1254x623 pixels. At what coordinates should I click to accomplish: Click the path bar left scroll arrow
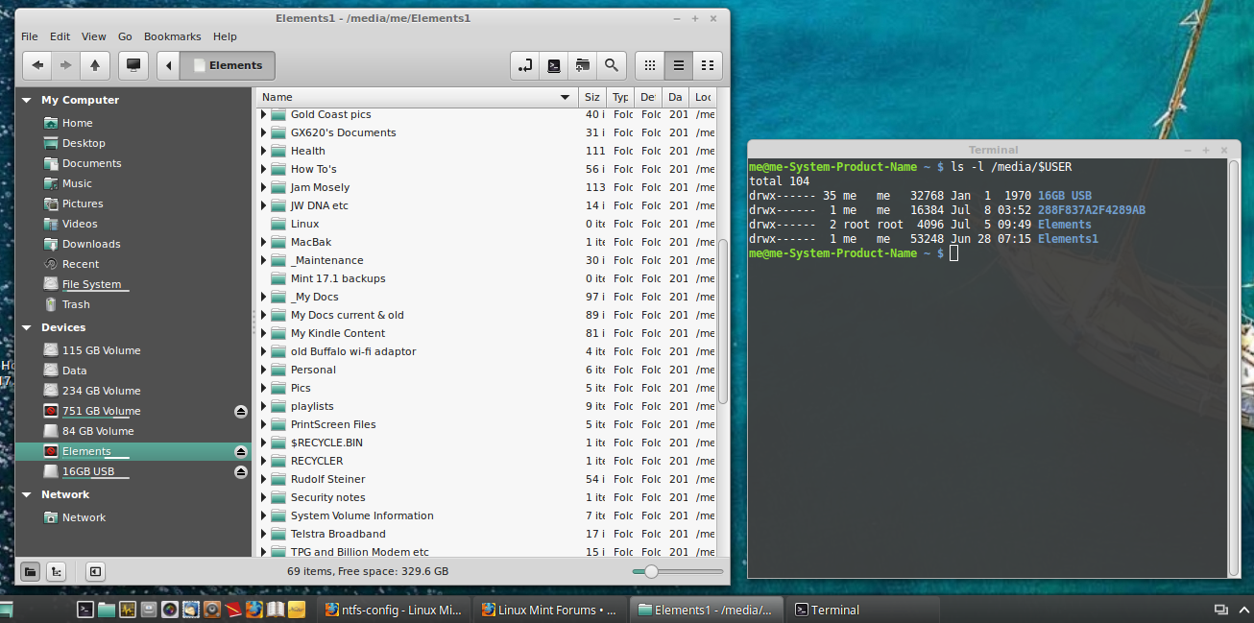(169, 65)
